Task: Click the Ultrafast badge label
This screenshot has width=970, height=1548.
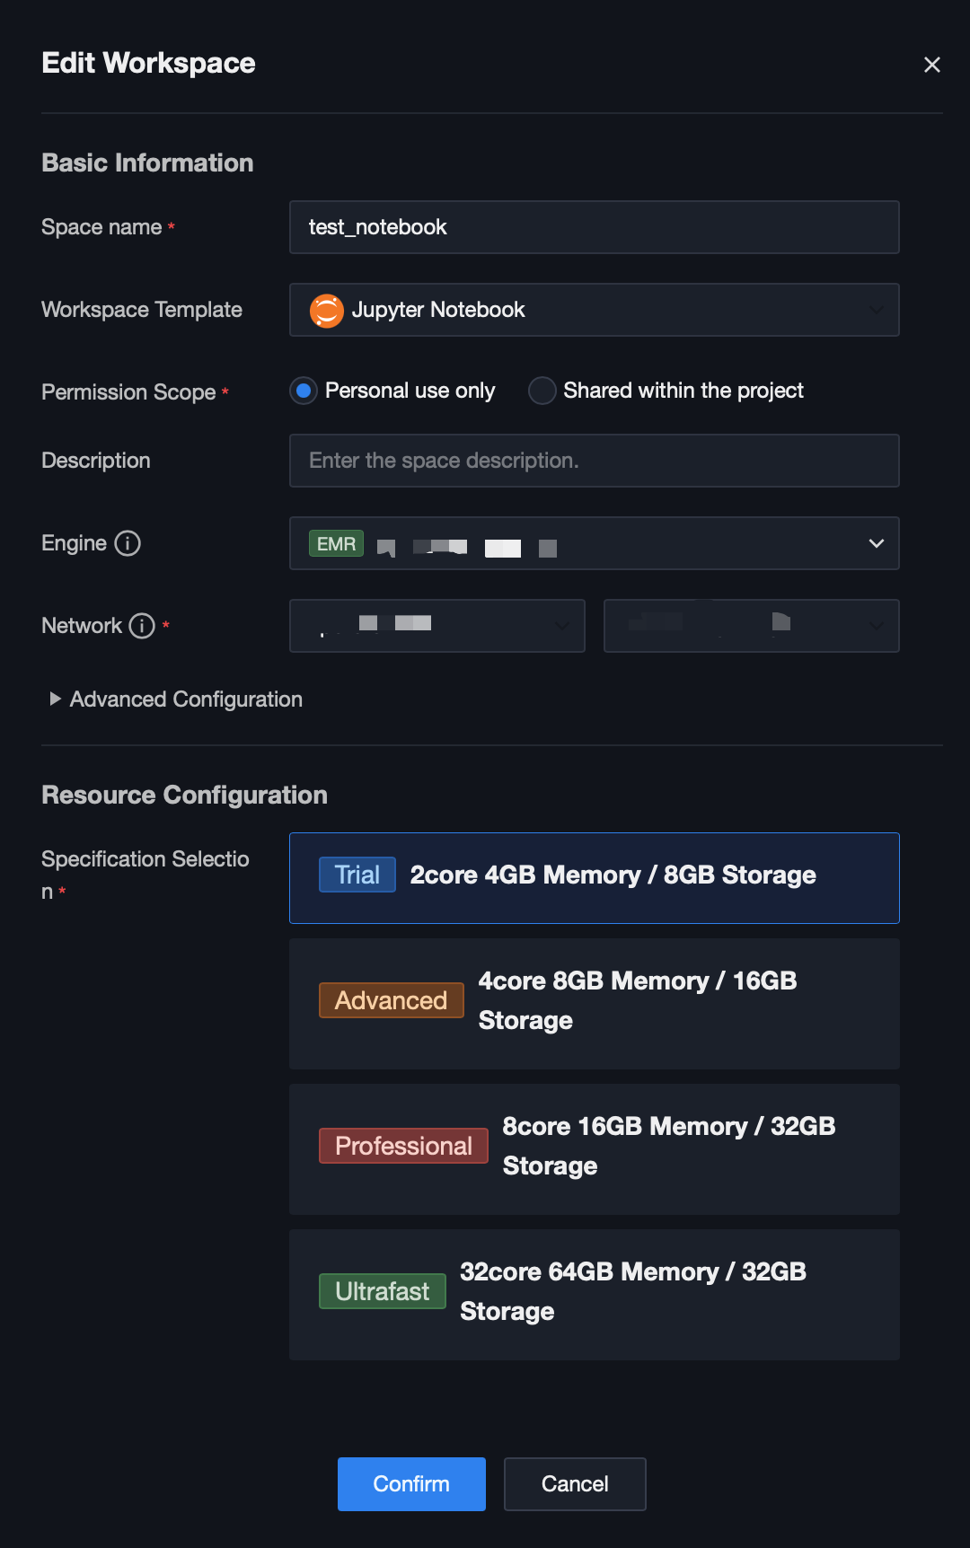Action: (x=382, y=1291)
